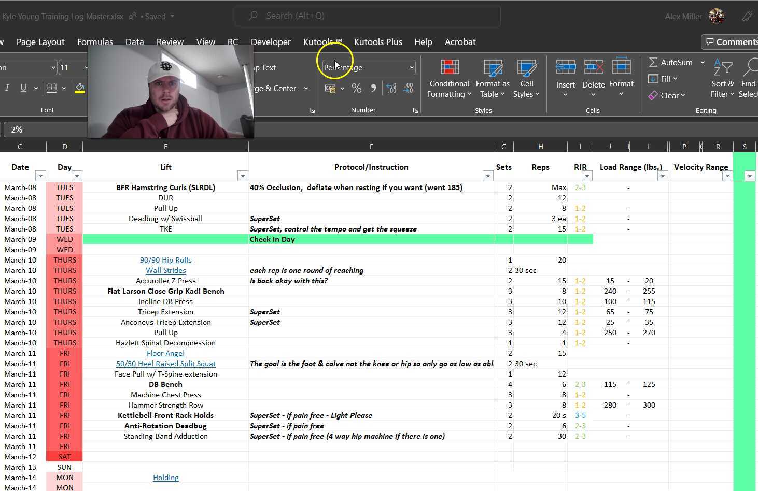Open the Day column filter dropdown

[x=77, y=176]
